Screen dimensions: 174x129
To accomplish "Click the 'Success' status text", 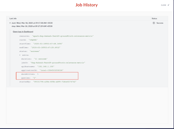I will [x=160, y=23].
